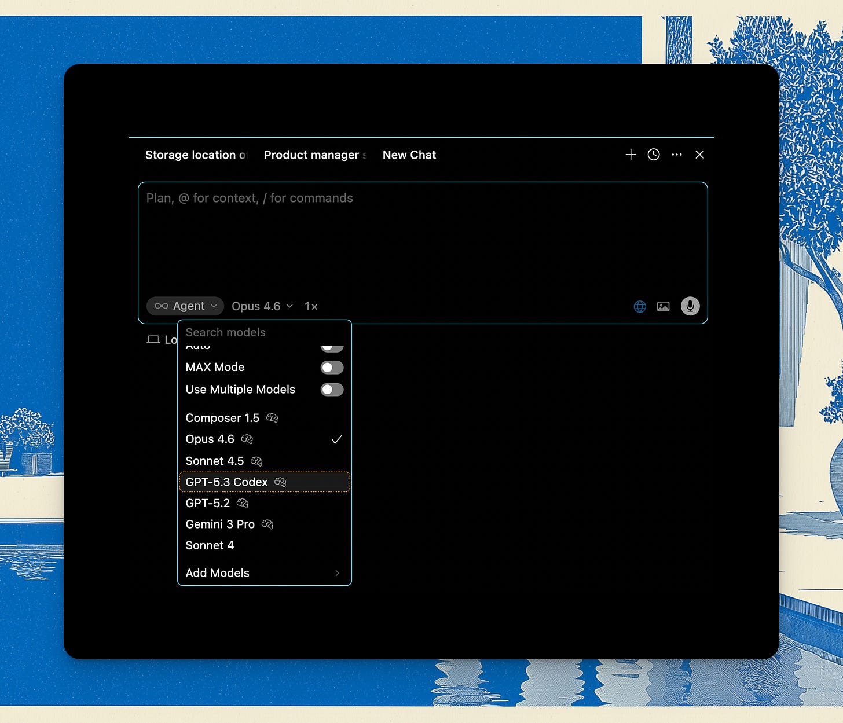This screenshot has width=843, height=723.
Task: Click the Search models field
Action: click(x=265, y=332)
